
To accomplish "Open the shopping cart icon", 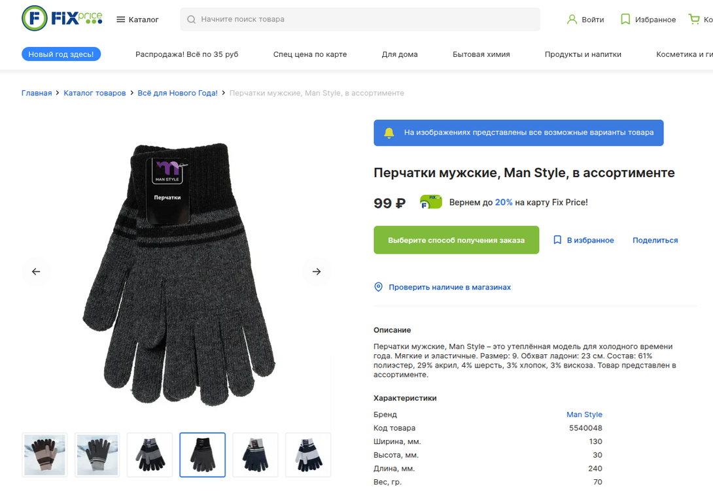I will pyautogui.click(x=694, y=20).
